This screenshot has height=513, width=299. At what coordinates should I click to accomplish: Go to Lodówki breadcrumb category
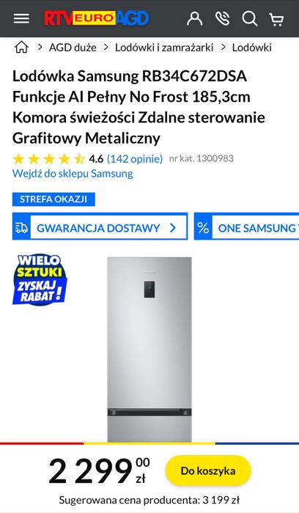click(251, 48)
